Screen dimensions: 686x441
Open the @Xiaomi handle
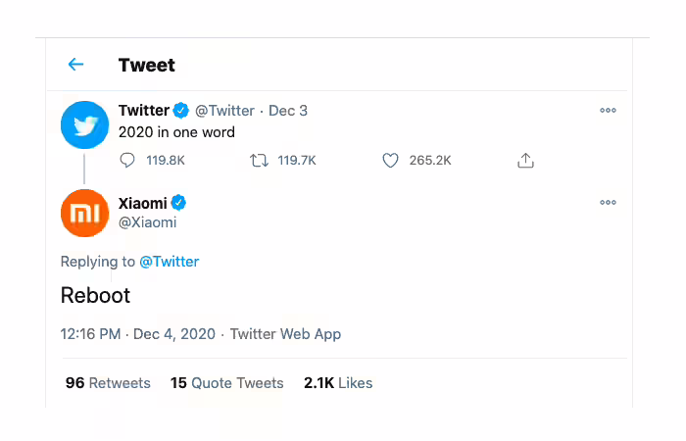pyautogui.click(x=147, y=222)
